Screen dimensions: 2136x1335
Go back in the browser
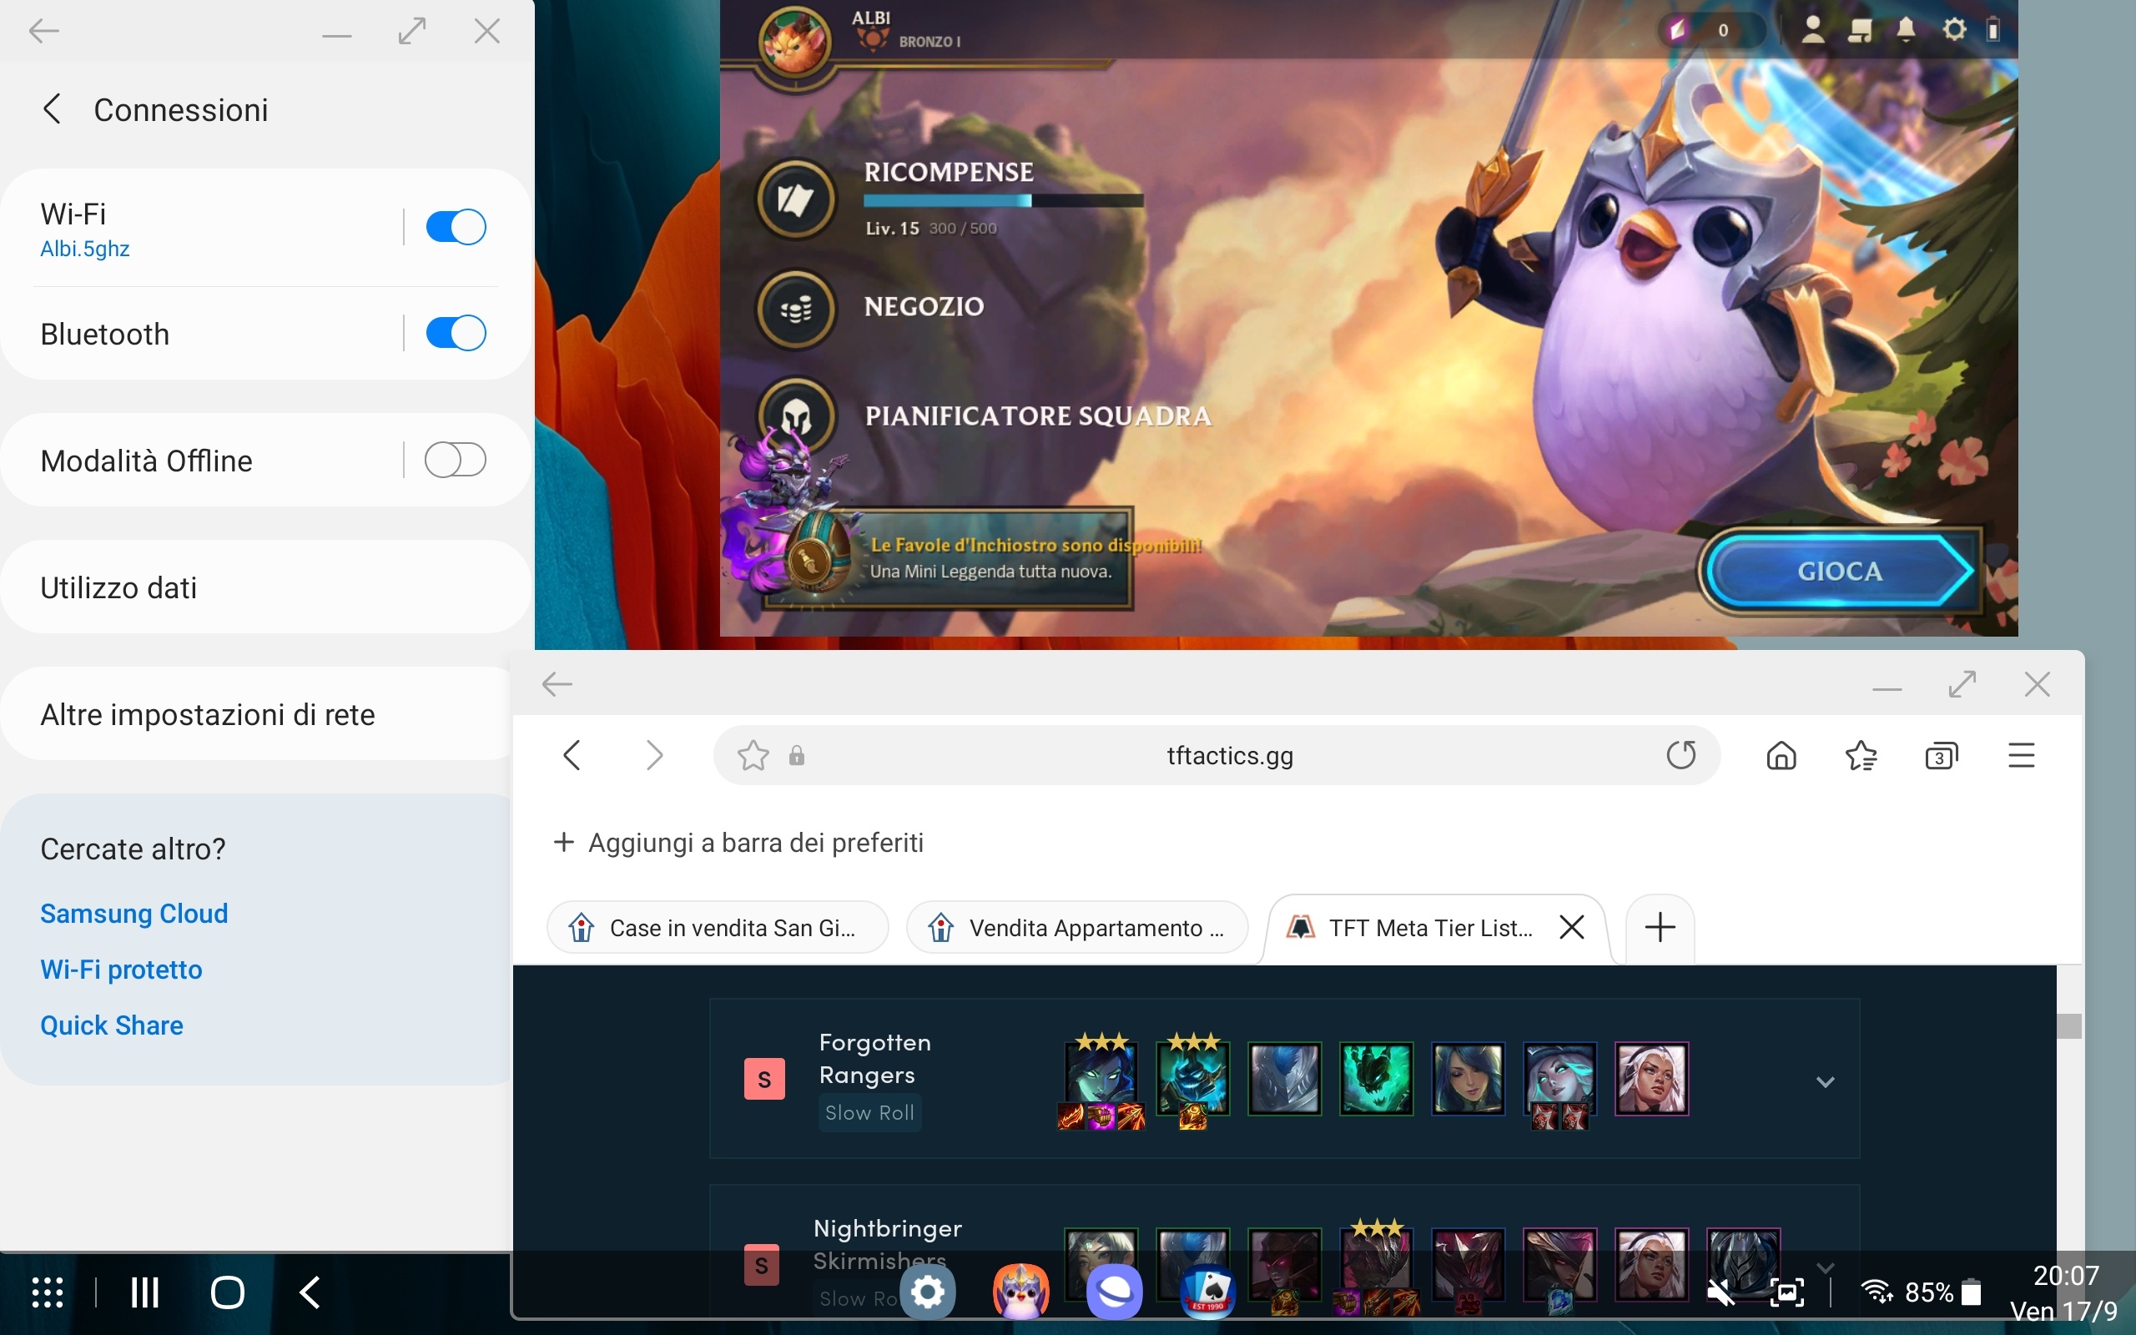(x=572, y=755)
